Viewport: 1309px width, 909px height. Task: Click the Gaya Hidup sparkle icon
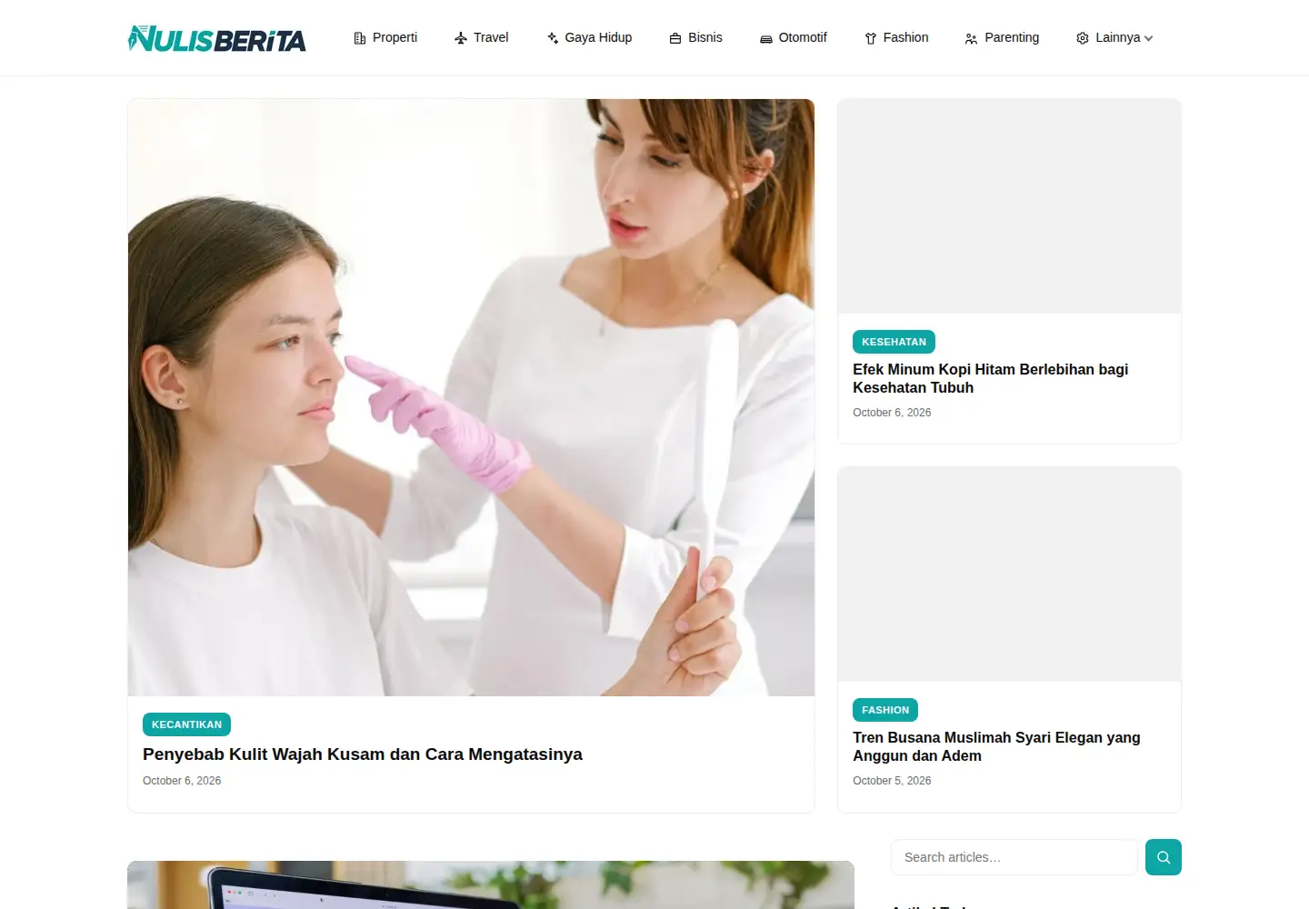(x=553, y=38)
